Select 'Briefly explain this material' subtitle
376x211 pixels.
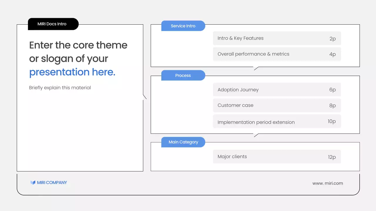click(x=60, y=88)
